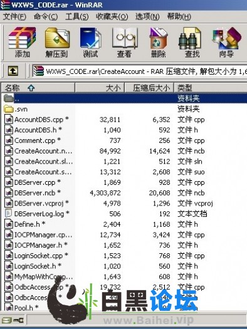Click the archive path address field

click(140, 71)
